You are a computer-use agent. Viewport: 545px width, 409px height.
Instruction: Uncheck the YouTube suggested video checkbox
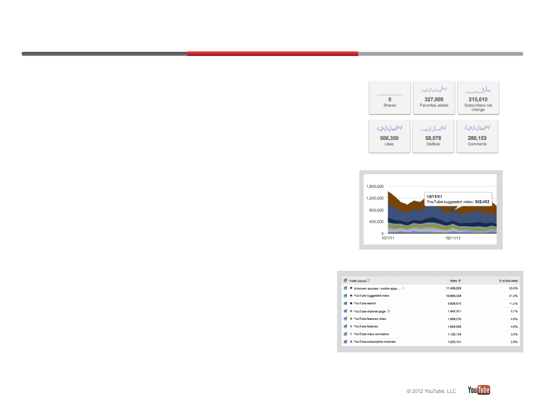345,296
